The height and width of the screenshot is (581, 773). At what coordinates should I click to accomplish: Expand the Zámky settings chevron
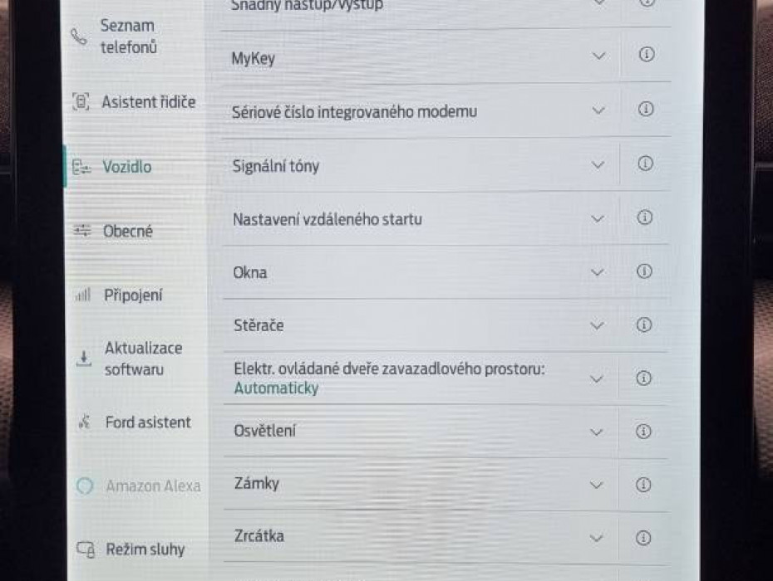(x=596, y=486)
